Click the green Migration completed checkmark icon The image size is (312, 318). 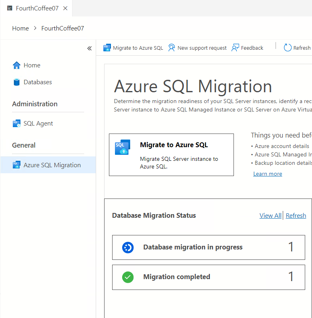pyautogui.click(x=128, y=277)
